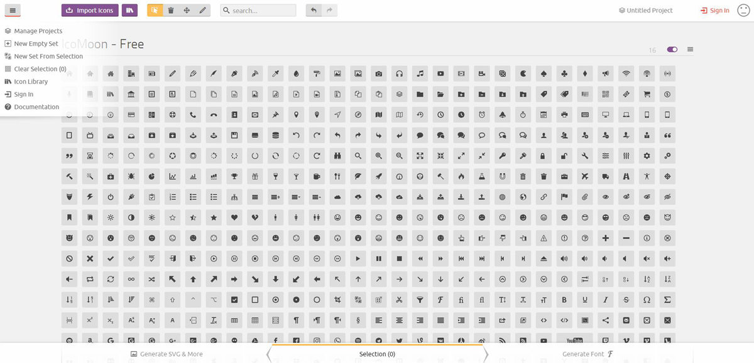Pick the music note icon
The height and width of the screenshot is (363, 754).
pyautogui.click(x=420, y=73)
